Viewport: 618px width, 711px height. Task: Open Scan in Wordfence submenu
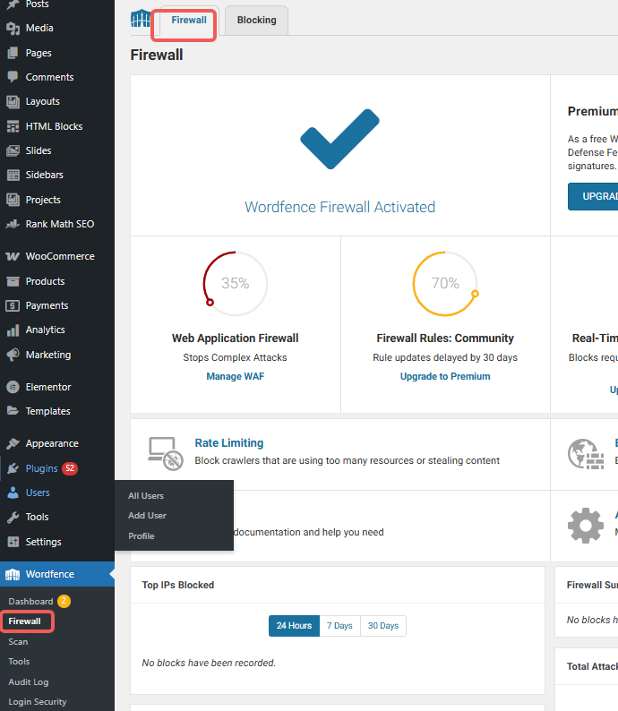click(x=18, y=641)
